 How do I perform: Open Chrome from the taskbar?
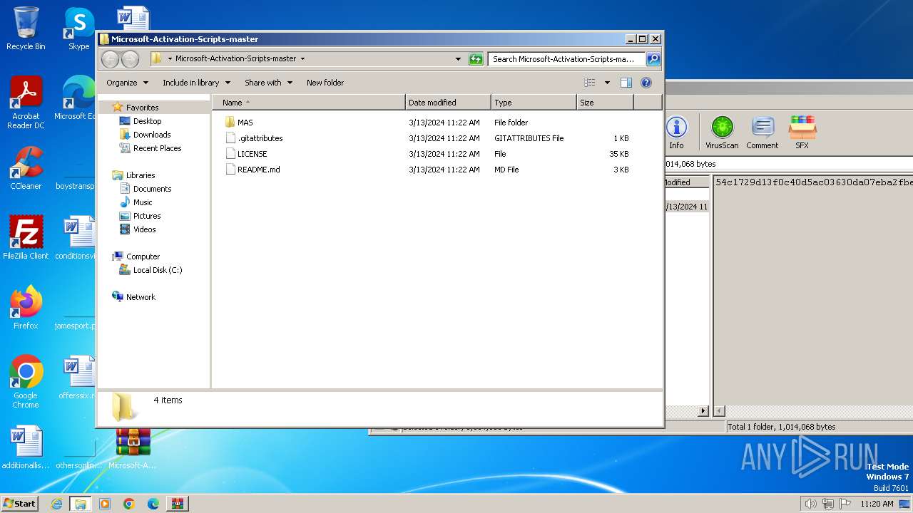[x=129, y=504]
